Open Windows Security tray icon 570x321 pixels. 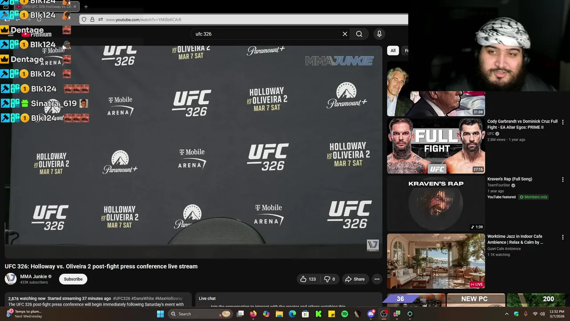coord(517,314)
